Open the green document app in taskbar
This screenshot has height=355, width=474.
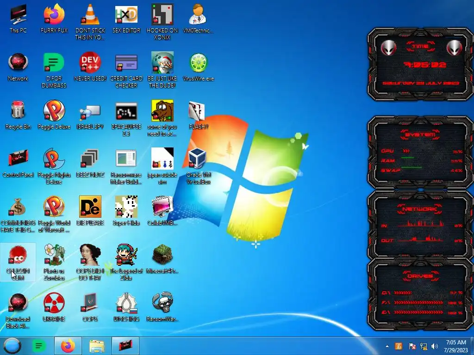pos(39,346)
